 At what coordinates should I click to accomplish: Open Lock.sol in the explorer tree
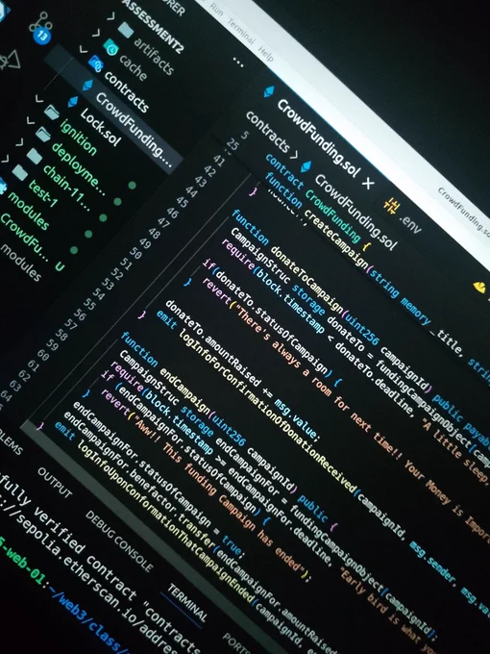point(101,127)
